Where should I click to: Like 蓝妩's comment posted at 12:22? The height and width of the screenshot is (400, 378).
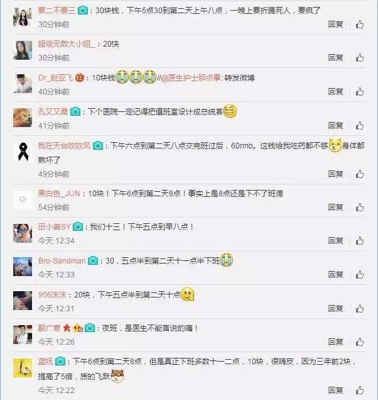[359, 391]
